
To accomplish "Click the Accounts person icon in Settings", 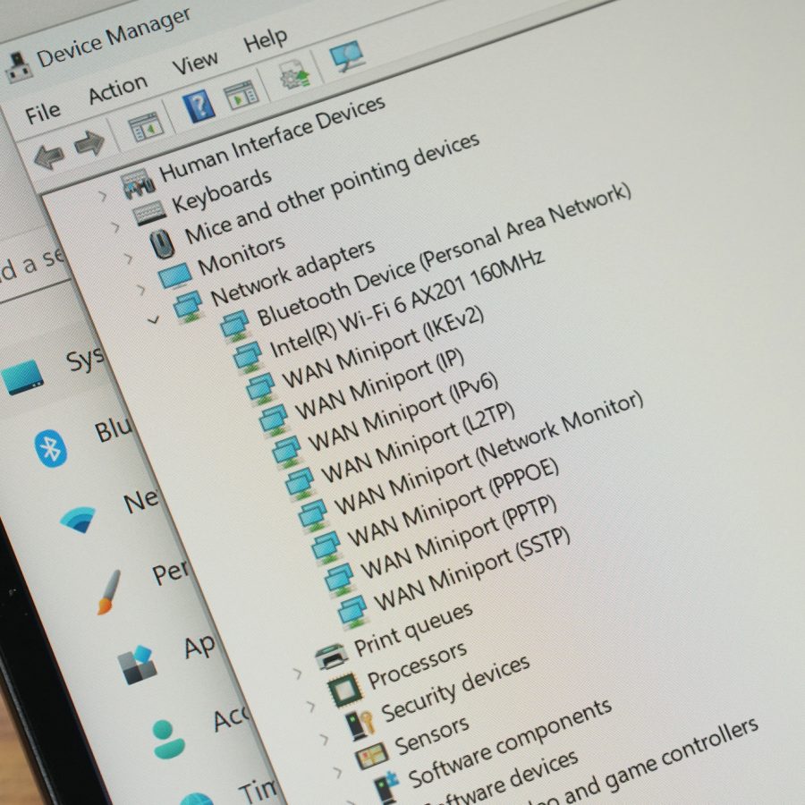I will click(x=168, y=740).
